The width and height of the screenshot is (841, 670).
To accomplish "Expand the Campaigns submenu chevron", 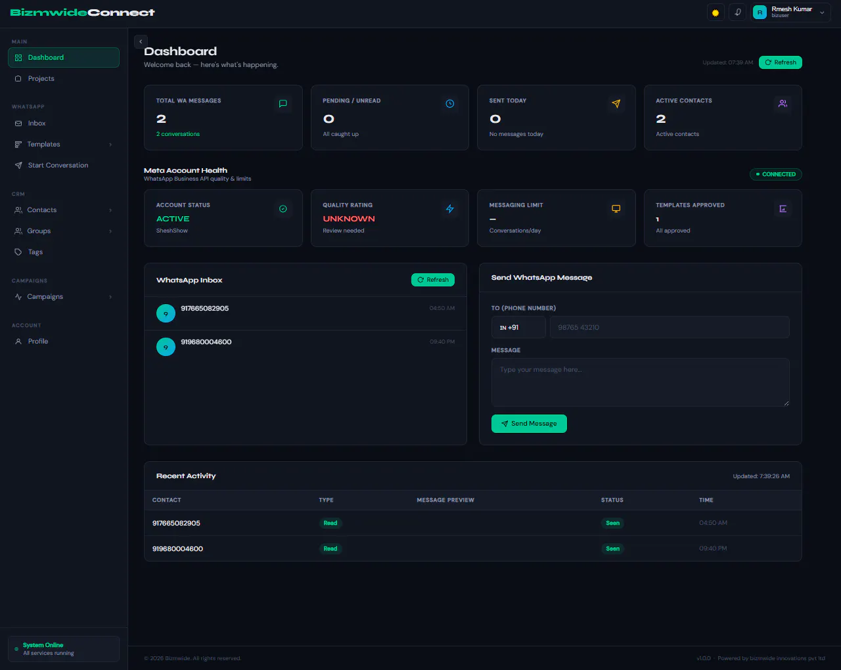I will tap(110, 297).
